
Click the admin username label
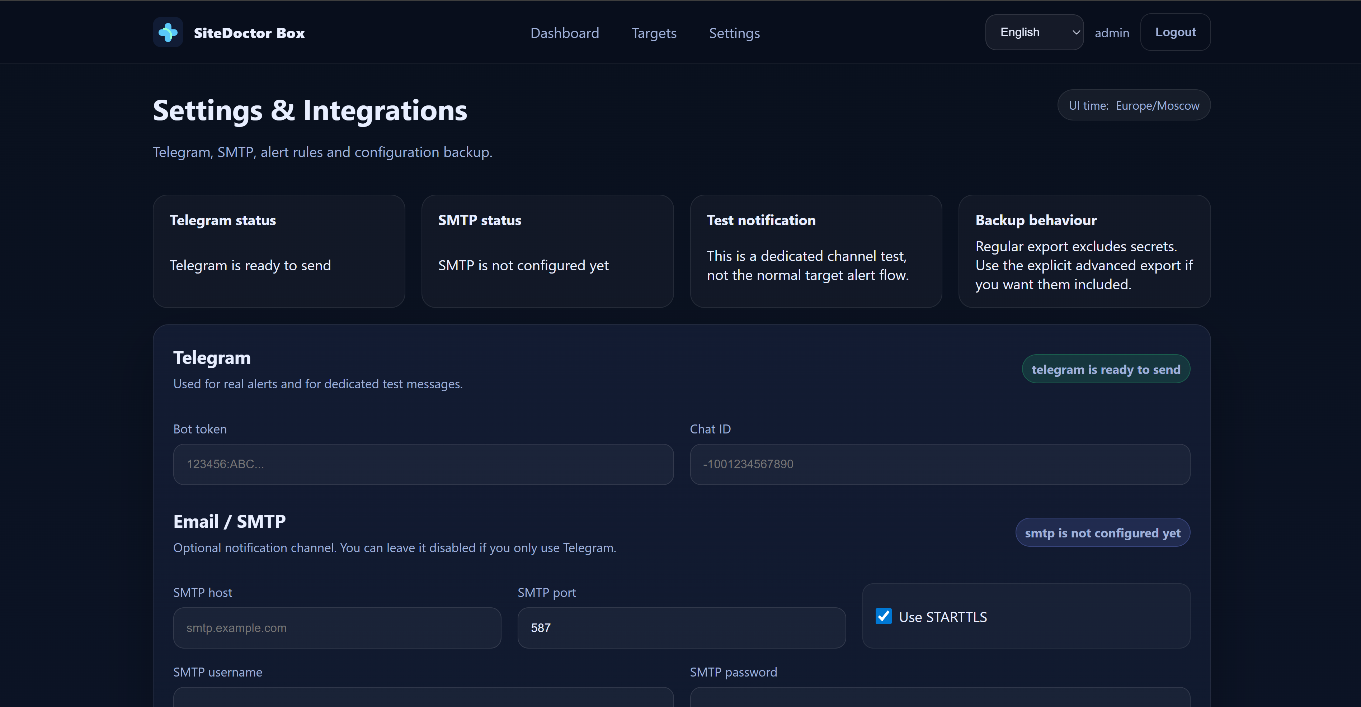click(x=1112, y=33)
